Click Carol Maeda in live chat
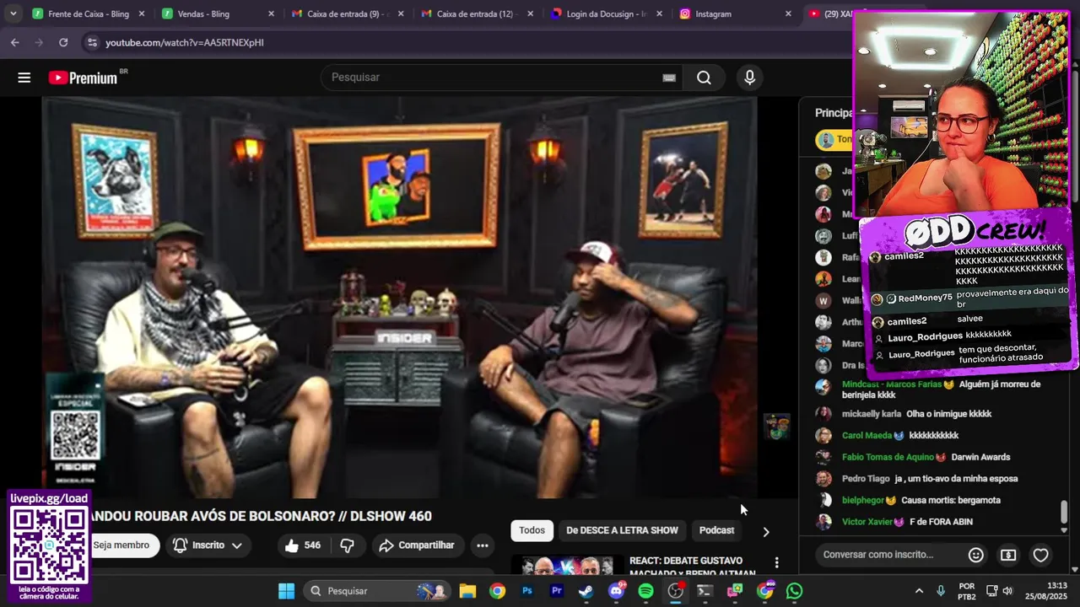 point(867,436)
